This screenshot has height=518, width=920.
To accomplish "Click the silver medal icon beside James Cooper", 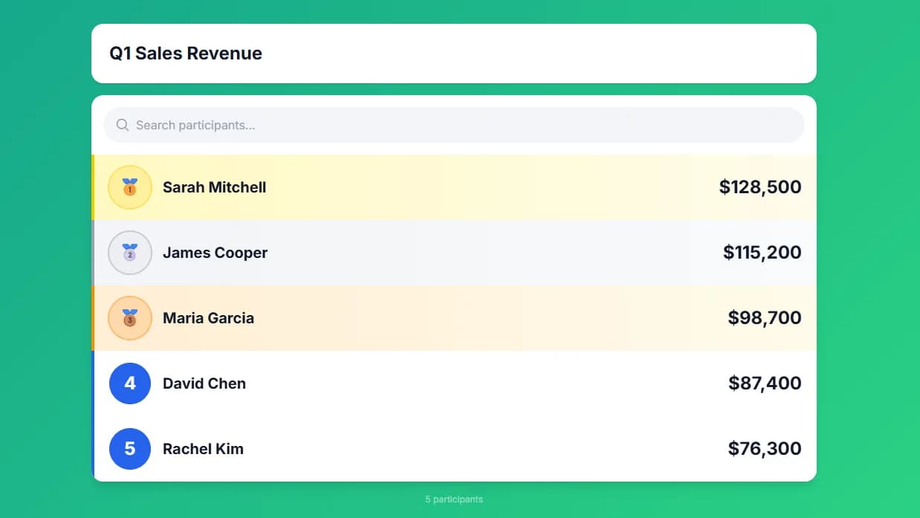I will (130, 253).
